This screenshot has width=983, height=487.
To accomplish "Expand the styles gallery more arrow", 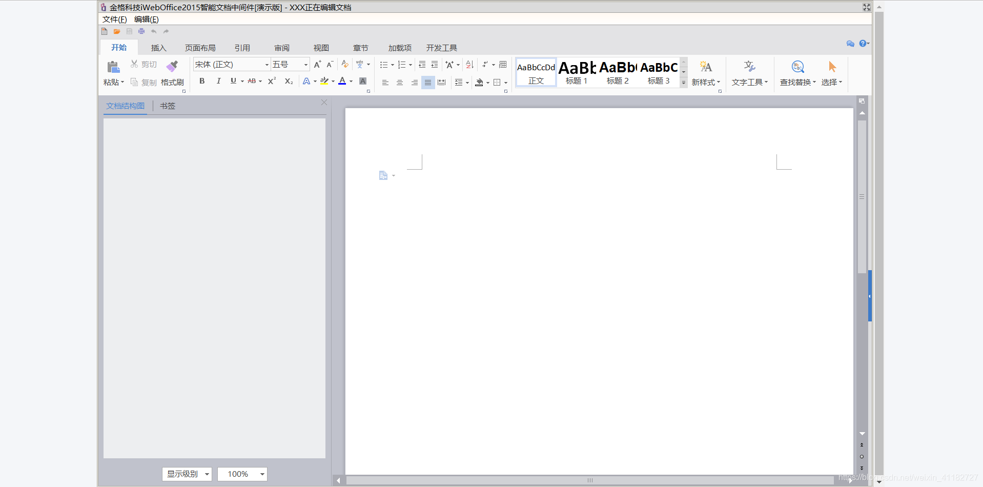I will coord(684,83).
